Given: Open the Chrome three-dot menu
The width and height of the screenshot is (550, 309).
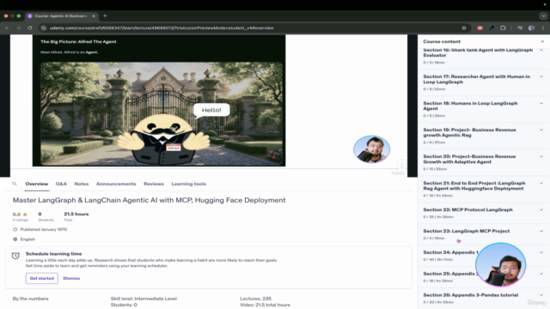Looking at the screenshot, I should pyautogui.click(x=543, y=28).
